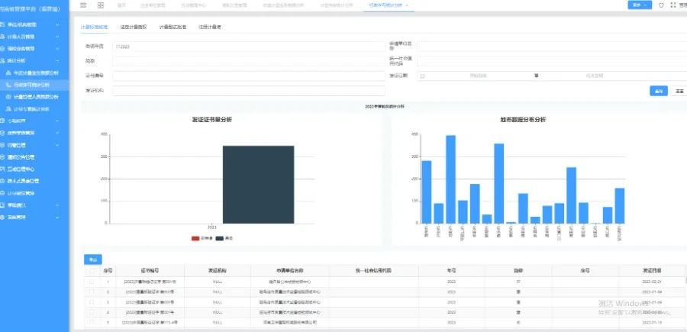Click the hamburger menu collapse icon

[x=83, y=5]
